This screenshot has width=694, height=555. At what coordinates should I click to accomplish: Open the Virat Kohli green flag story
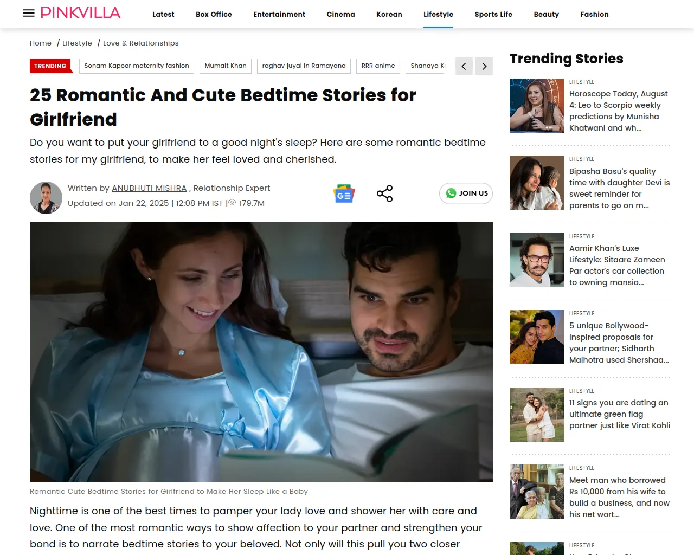pos(620,414)
